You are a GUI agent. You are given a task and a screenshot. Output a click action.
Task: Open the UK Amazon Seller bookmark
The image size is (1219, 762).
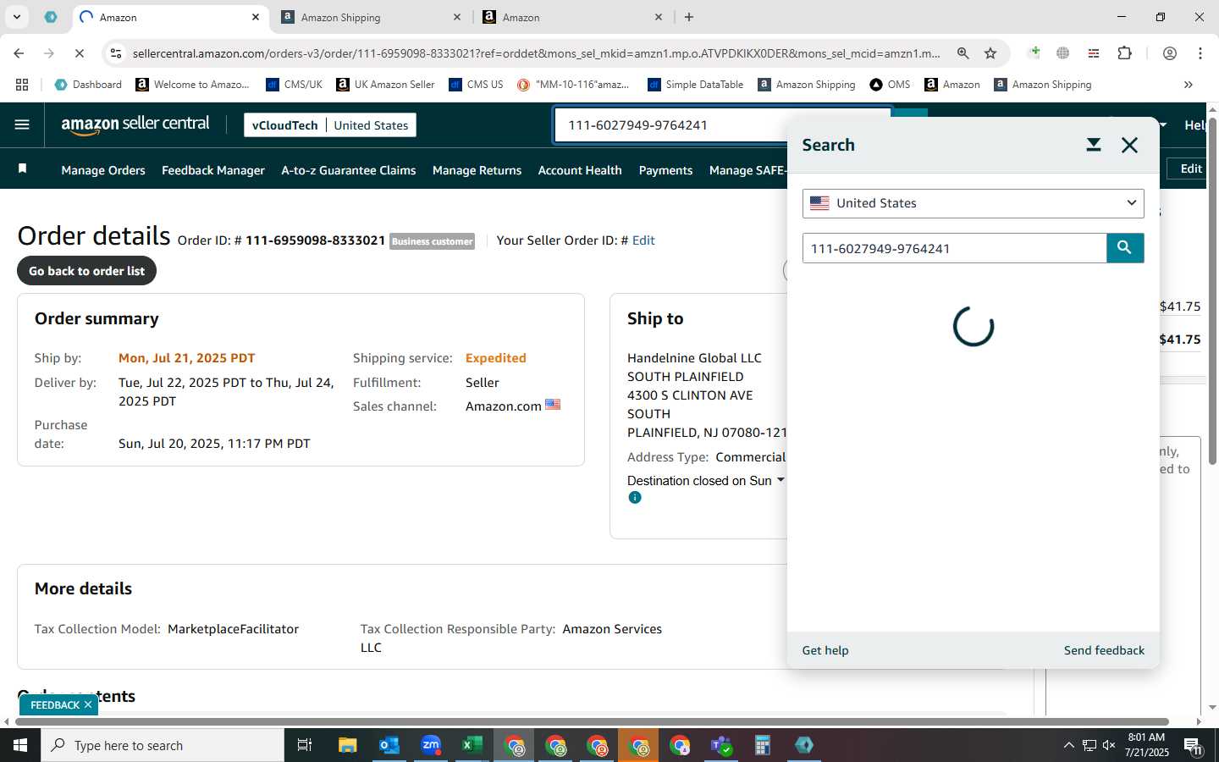(385, 85)
